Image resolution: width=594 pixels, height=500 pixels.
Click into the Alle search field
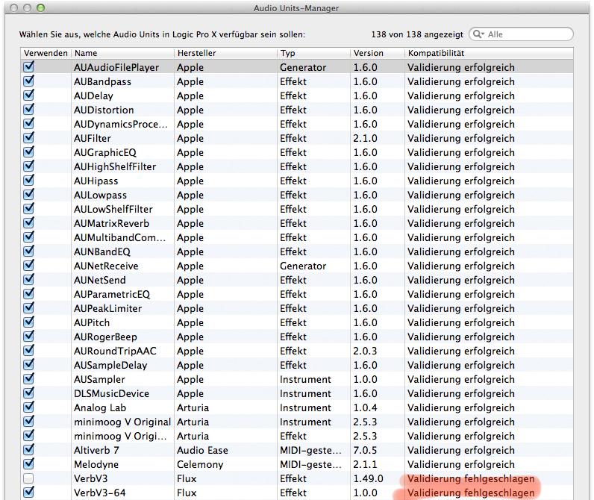pos(526,34)
